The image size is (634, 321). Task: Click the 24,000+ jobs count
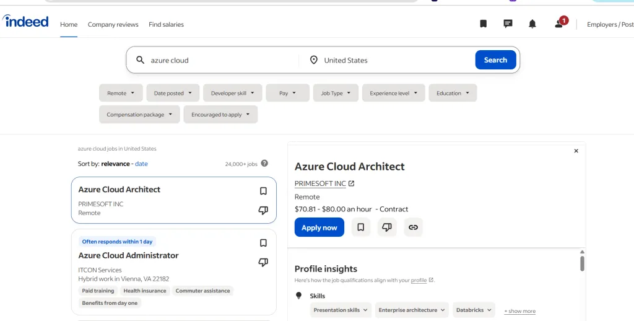click(x=241, y=164)
